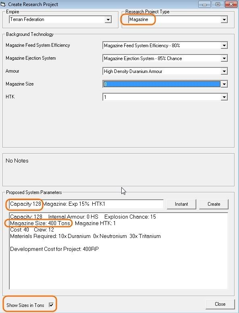Click the proposed system name field

(x=86, y=204)
